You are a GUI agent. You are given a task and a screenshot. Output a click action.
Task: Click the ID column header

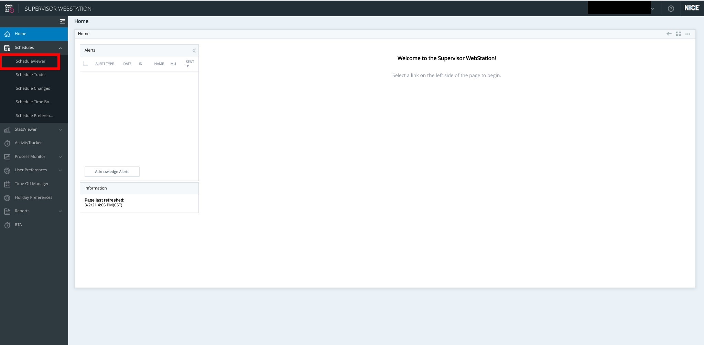(140, 64)
